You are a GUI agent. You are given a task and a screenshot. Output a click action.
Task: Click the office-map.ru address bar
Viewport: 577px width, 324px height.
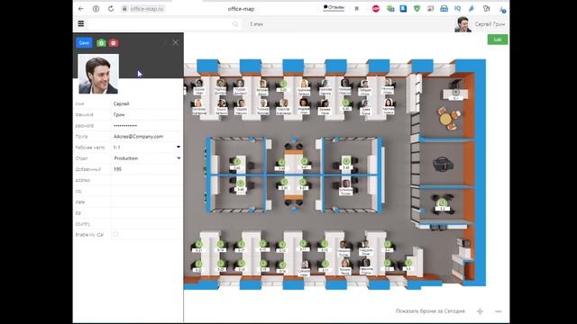[x=147, y=9]
